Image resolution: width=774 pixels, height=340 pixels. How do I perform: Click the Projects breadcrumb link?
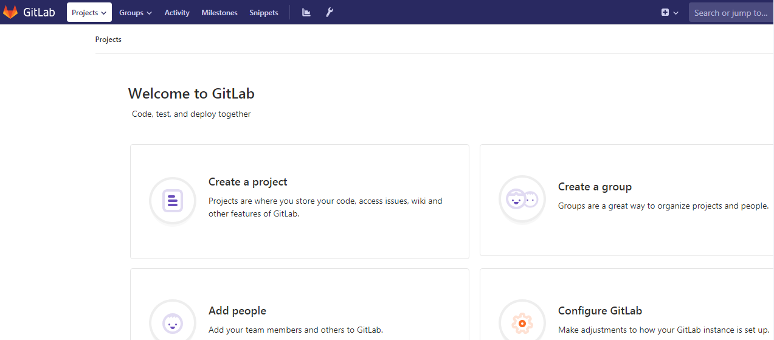[108, 40]
